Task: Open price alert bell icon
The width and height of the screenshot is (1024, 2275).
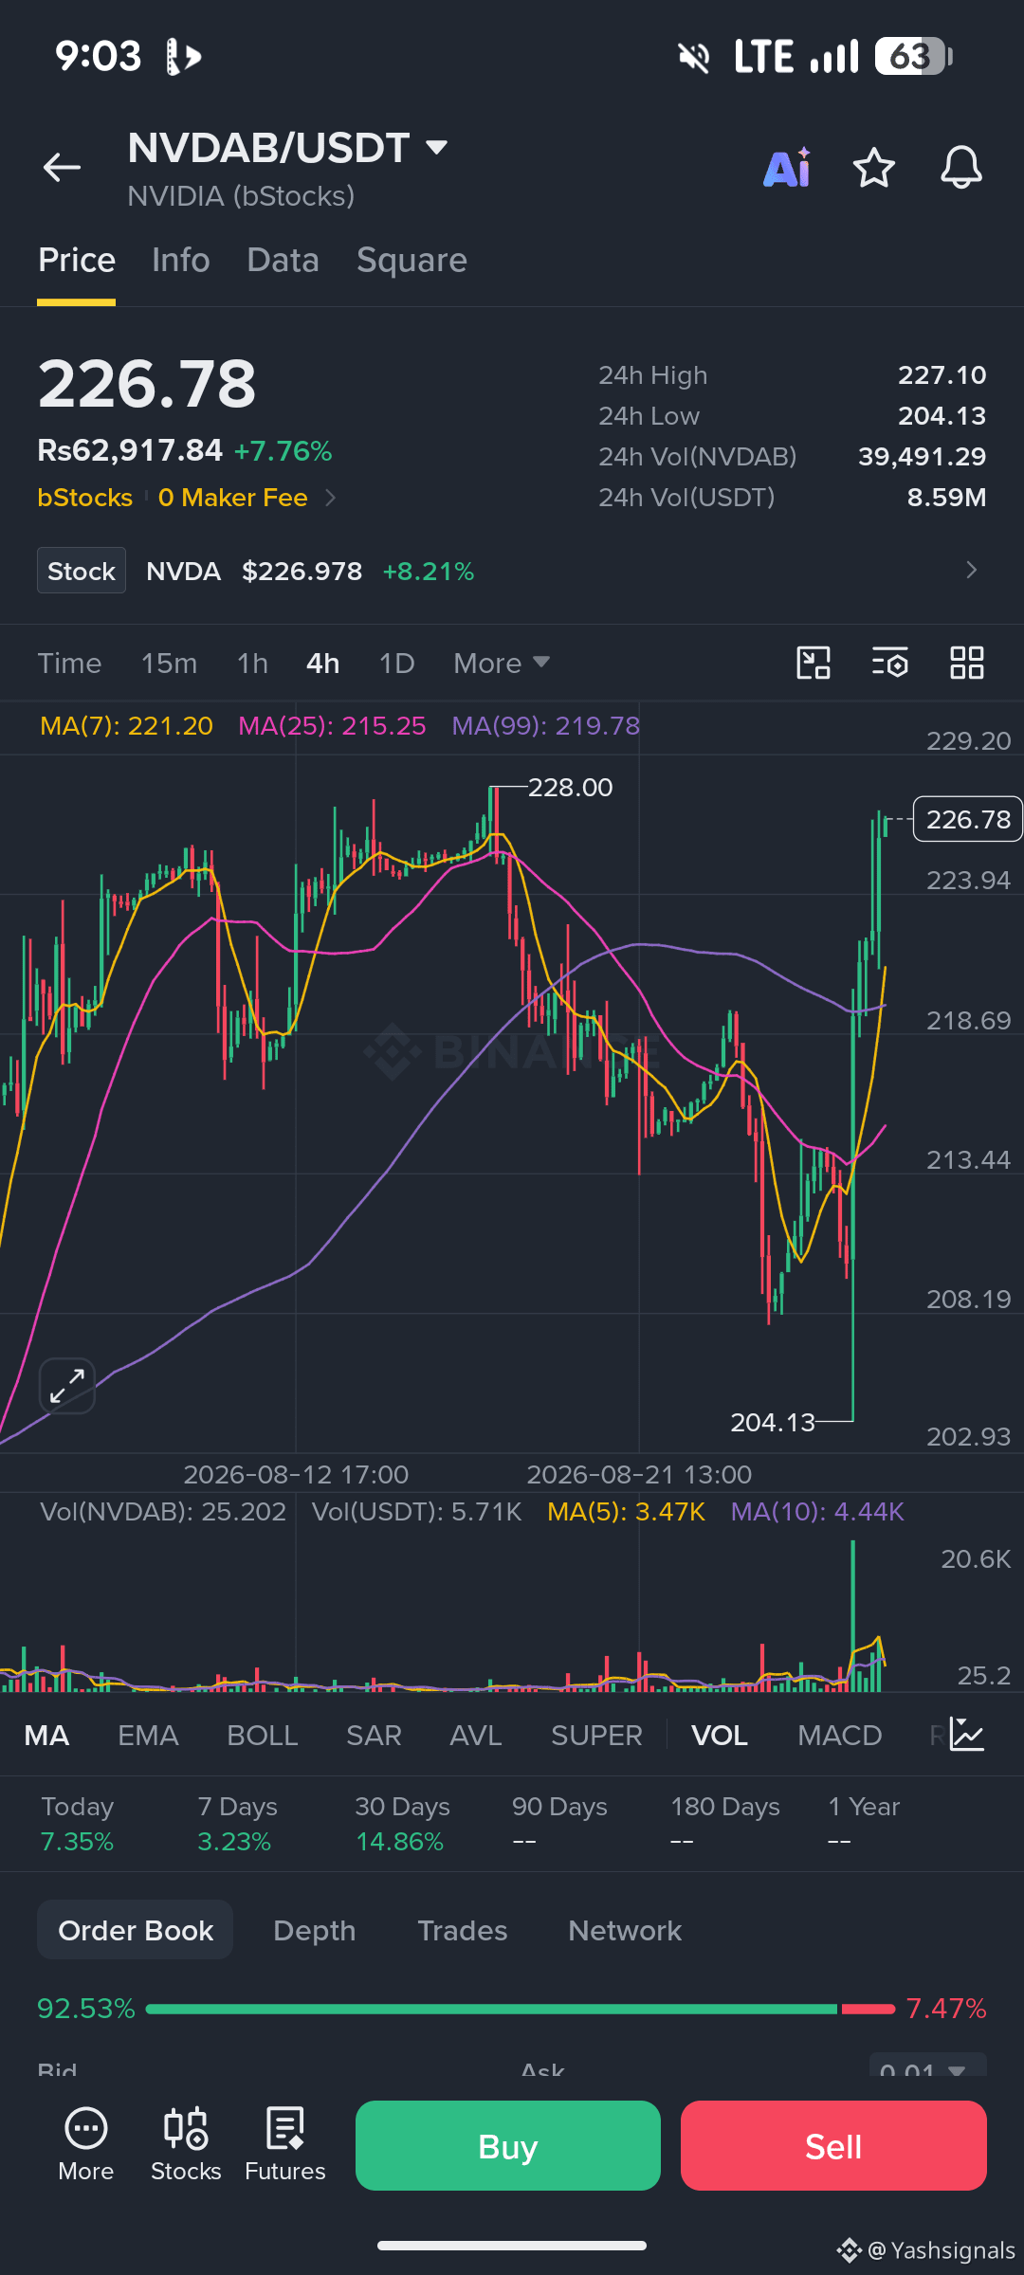Action: (960, 168)
